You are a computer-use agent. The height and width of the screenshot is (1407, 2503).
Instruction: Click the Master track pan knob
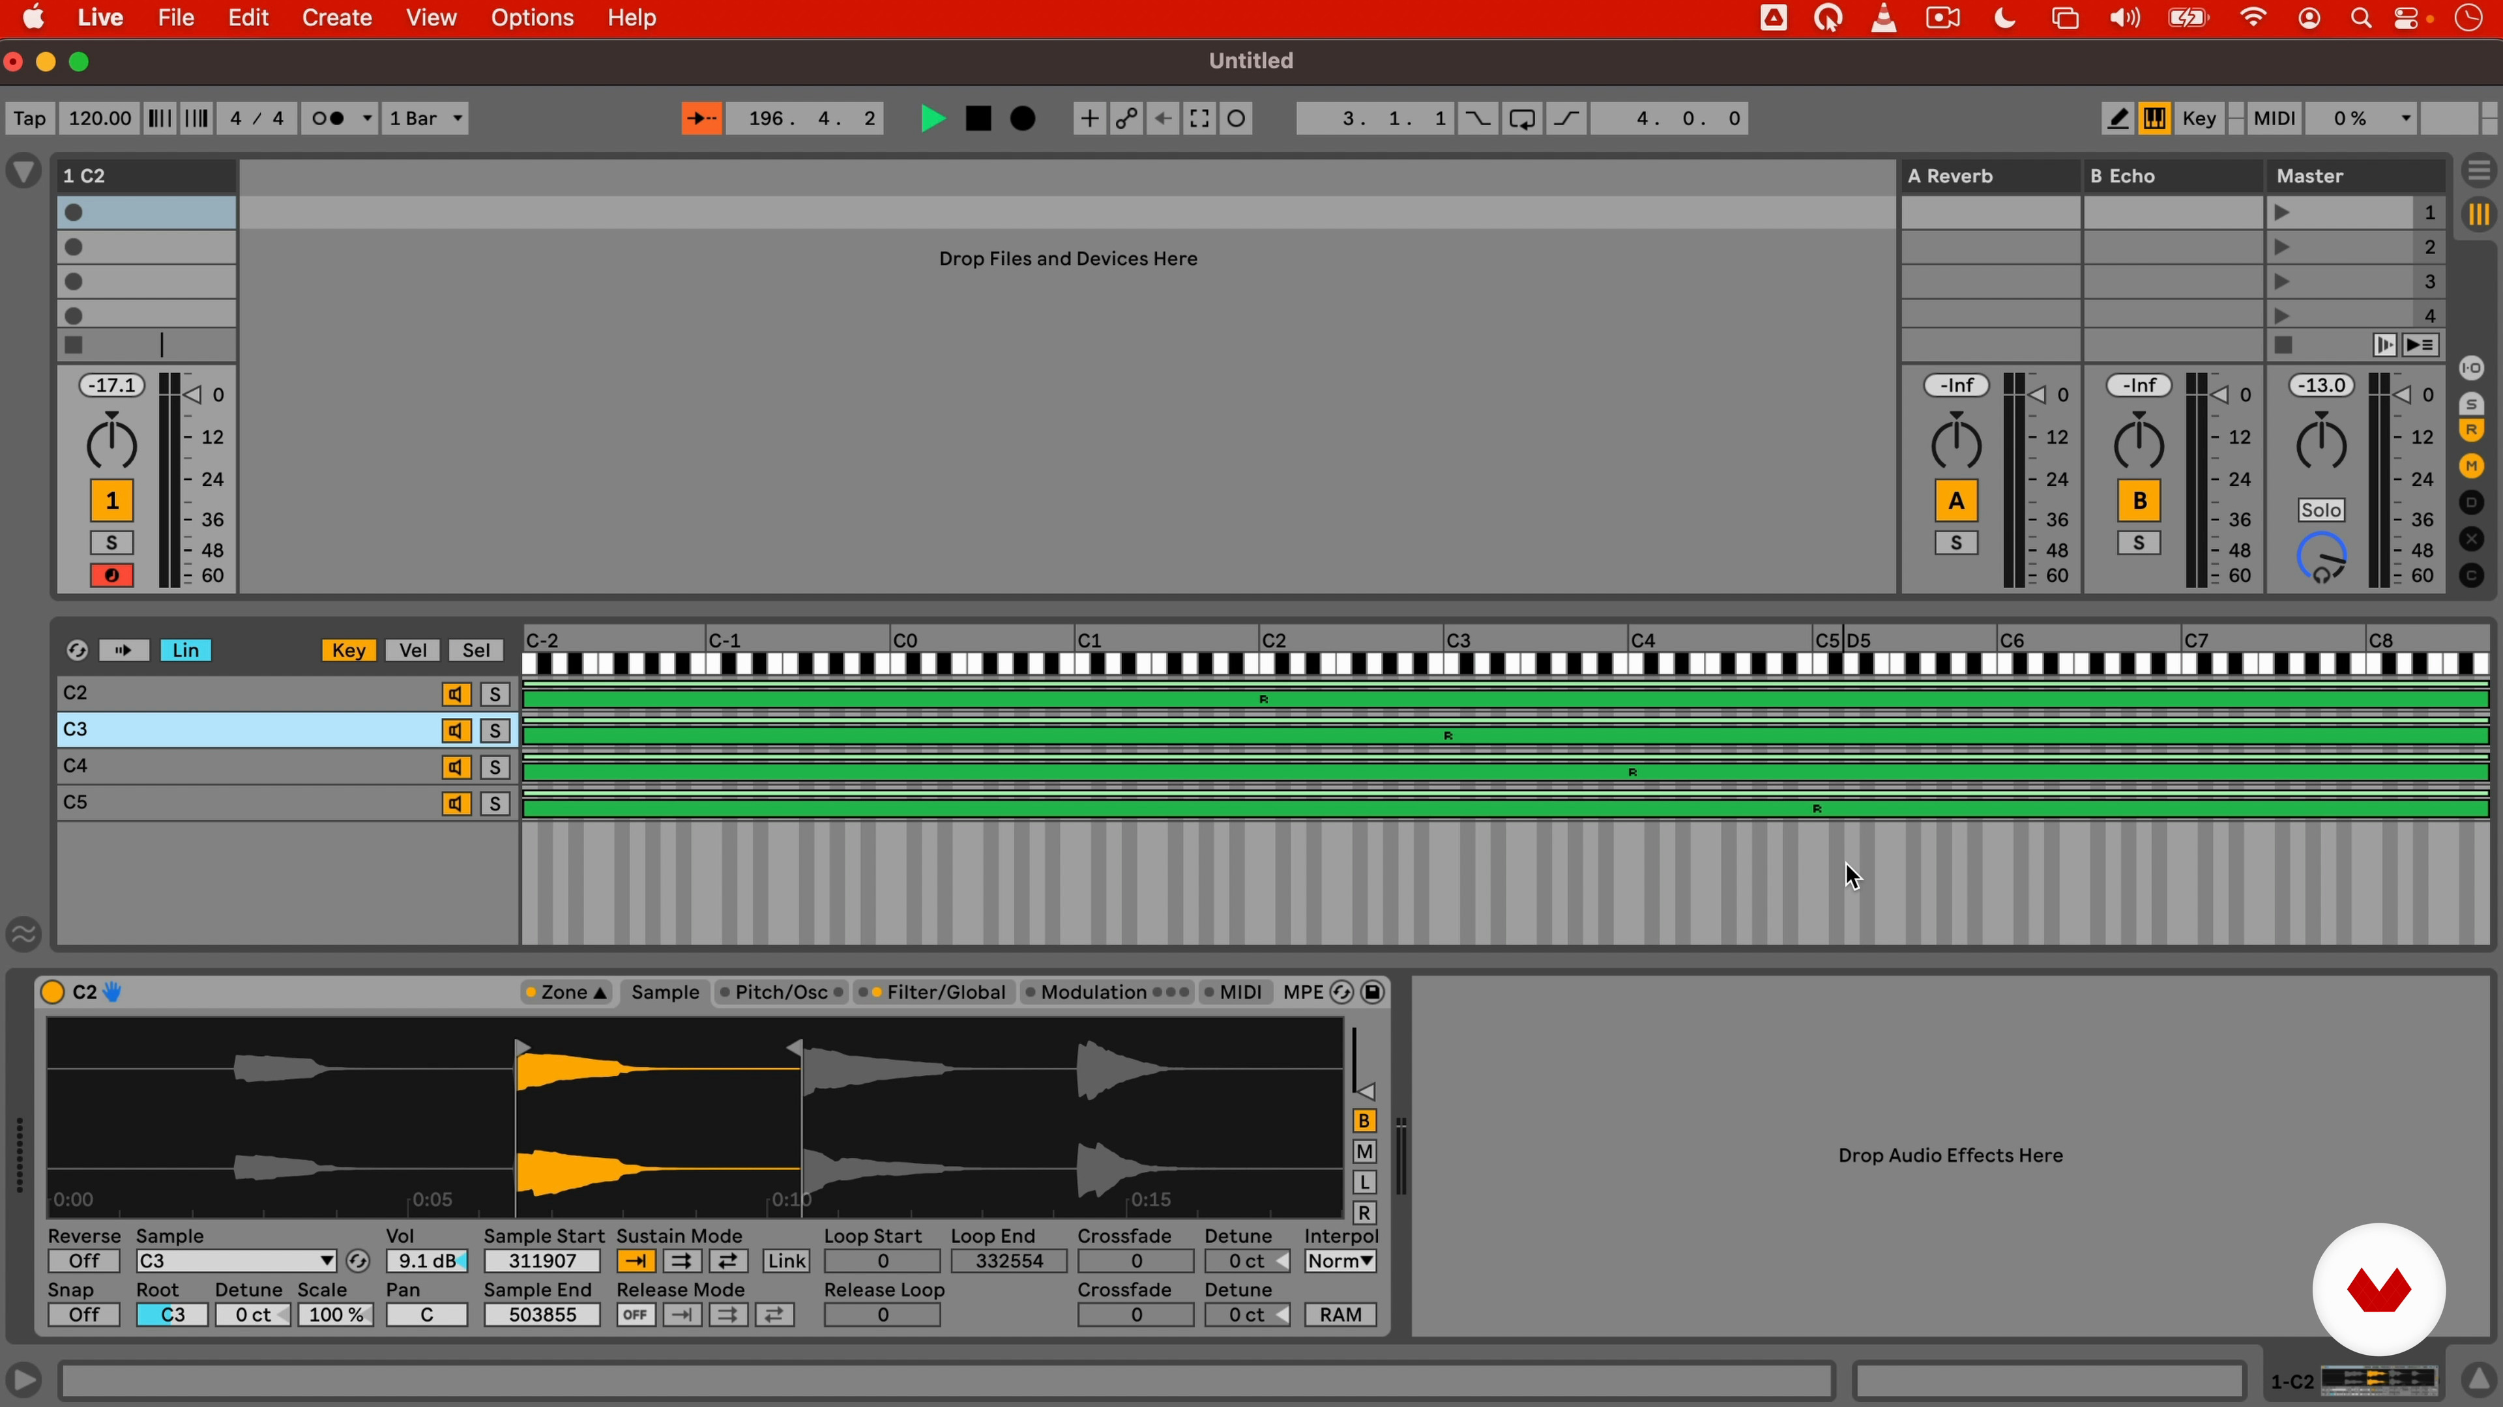(x=2321, y=443)
